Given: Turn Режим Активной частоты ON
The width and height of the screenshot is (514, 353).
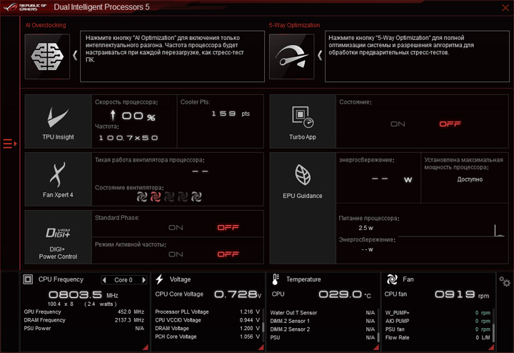Looking at the screenshot, I should [176, 254].
